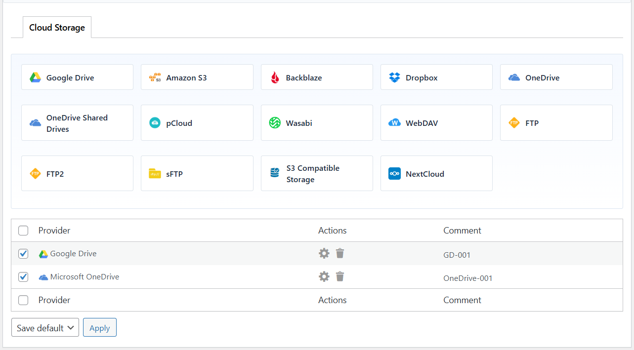Open the Save default dropdown

tap(45, 328)
